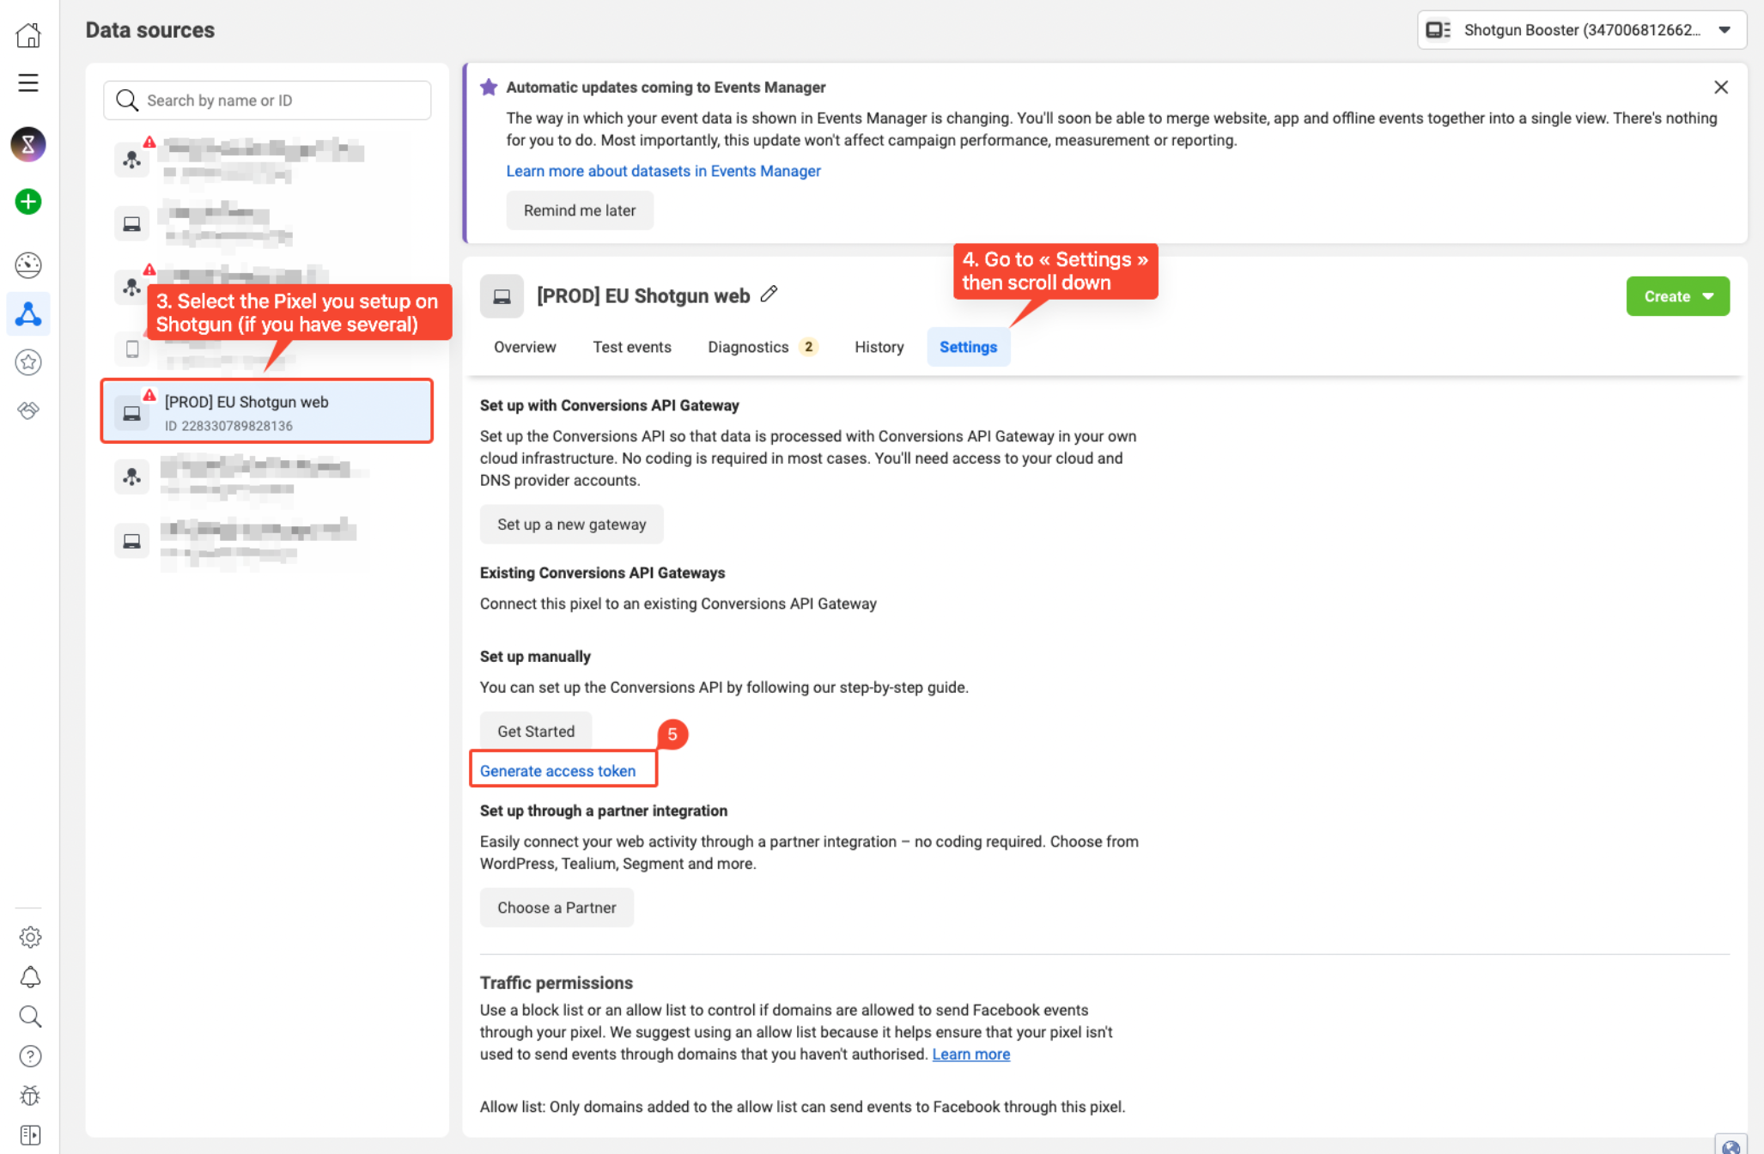Click the pencil edit icon next to pixel name
The image size is (1764, 1154).
click(769, 294)
